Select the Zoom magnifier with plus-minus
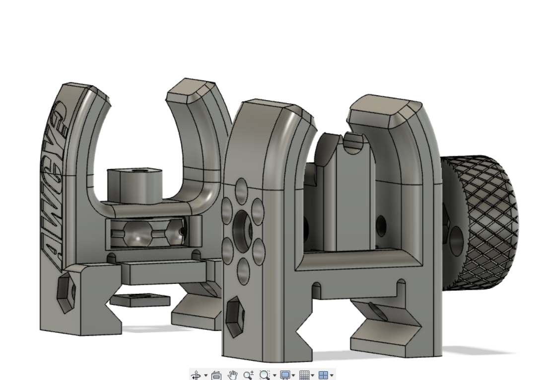 pyautogui.click(x=248, y=376)
